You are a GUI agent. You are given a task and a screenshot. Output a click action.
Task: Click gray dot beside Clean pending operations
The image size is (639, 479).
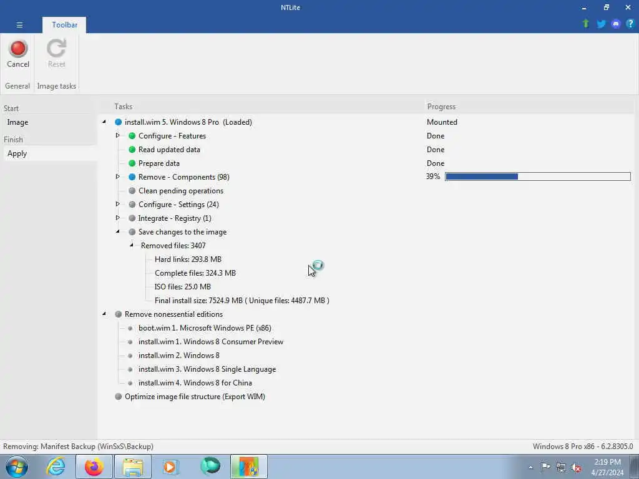132,191
